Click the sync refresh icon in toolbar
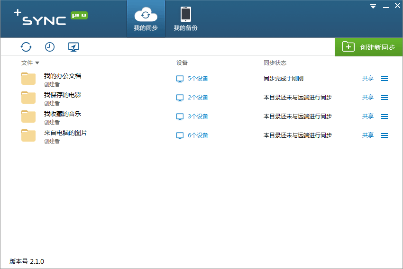 [x=26, y=47]
